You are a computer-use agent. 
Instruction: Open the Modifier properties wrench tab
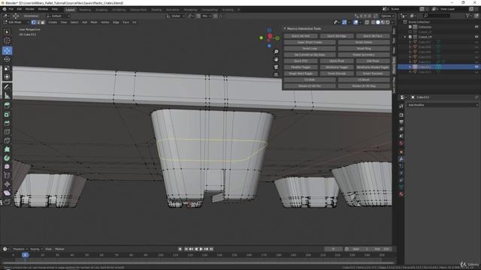tap(401, 159)
